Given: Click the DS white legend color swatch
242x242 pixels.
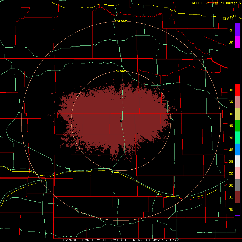Looking at the screenshot, I should [237, 161].
